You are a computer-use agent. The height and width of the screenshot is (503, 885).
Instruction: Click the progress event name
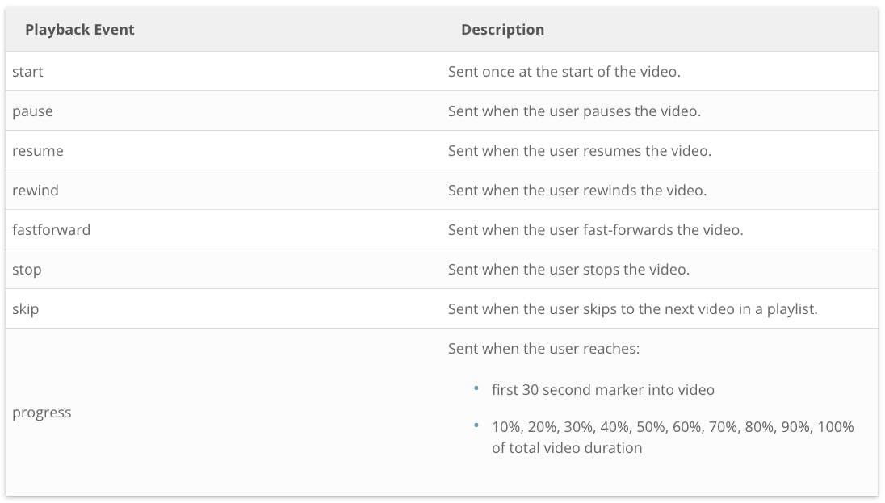pos(42,413)
